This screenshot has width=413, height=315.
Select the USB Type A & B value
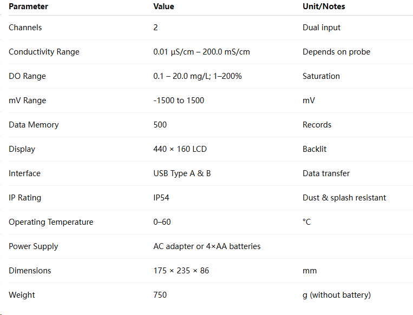click(182, 173)
